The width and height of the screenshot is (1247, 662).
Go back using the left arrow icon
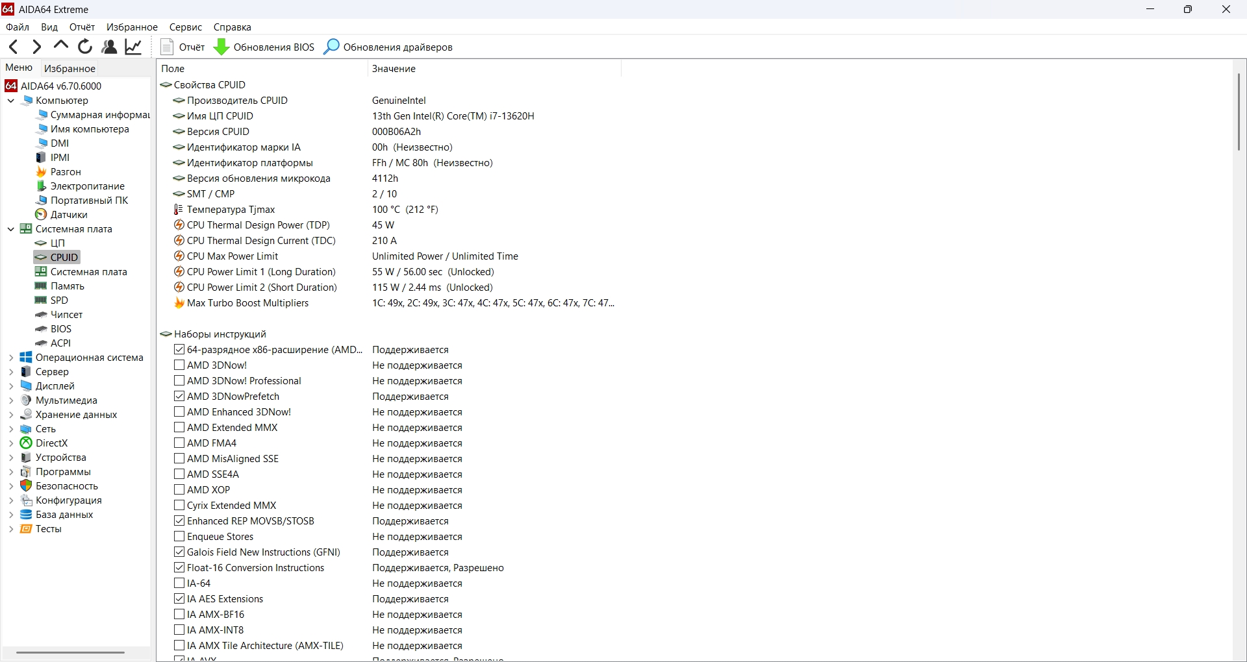pyautogui.click(x=13, y=47)
